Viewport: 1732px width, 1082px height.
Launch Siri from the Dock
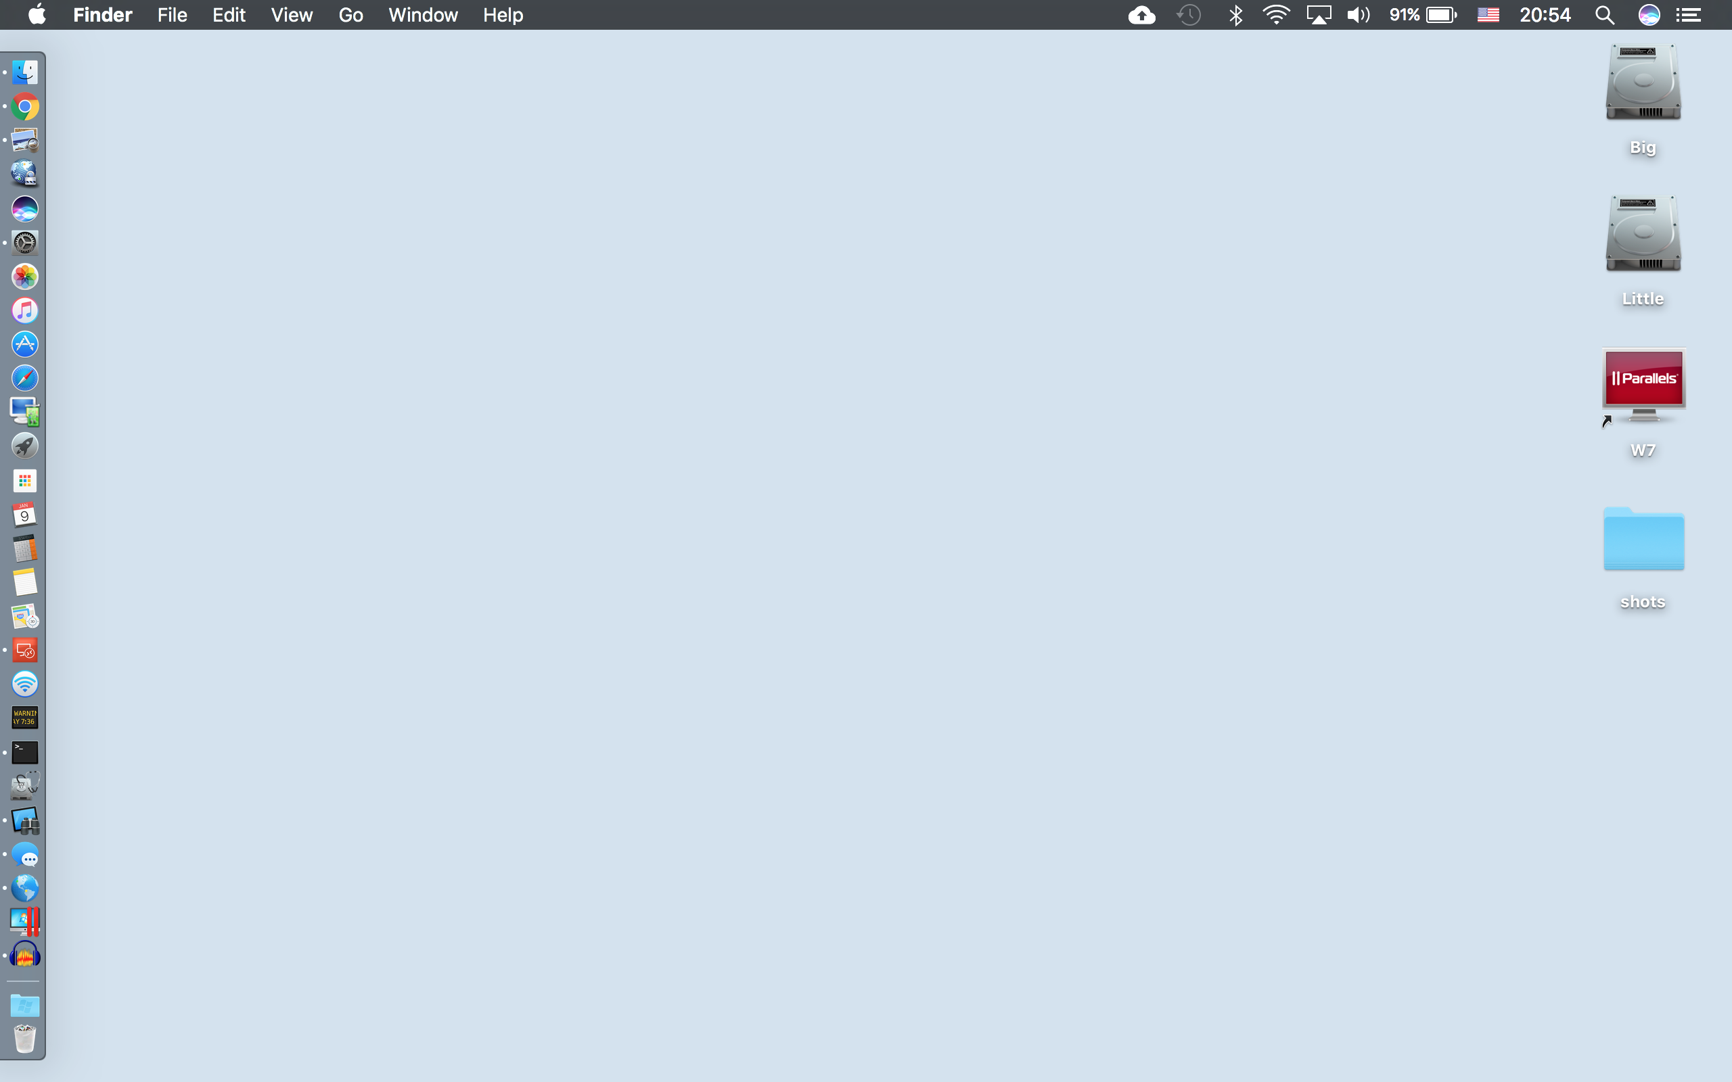click(x=25, y=209)
